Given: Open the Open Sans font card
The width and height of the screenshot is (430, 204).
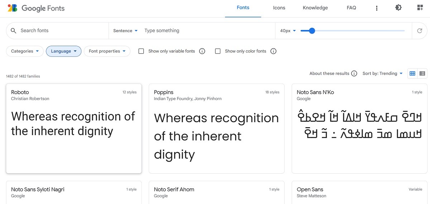Looking at the screenshot, I should pyautogui.click(x=359, y=193).
